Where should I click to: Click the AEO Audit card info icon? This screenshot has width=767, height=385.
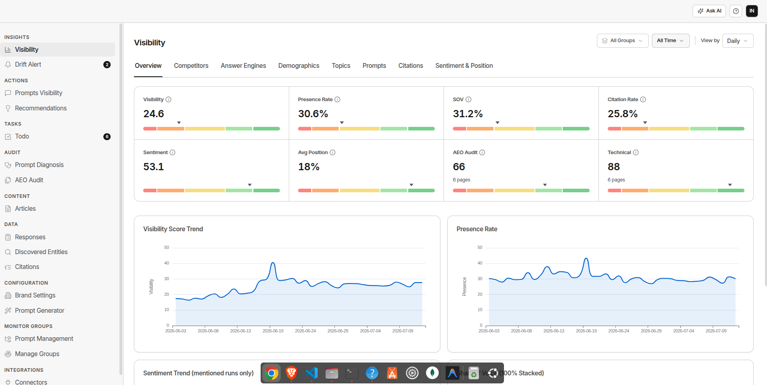482,153
